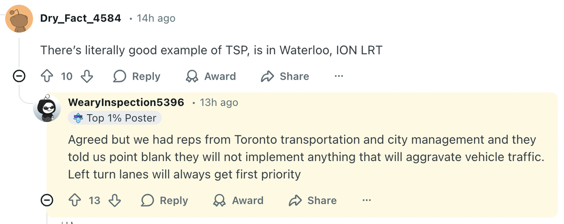The image size is (564, 224).
Task: Give award to WearyInspection5396's reply
Action: pyautogui.click(x=238, y=201)
